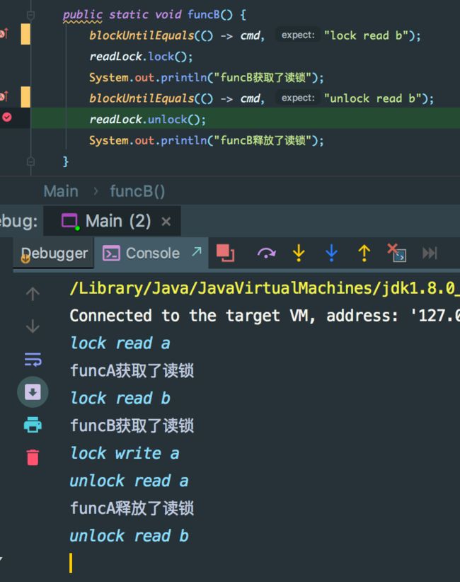Collapse funcB method with fold marker

(31, 15)
